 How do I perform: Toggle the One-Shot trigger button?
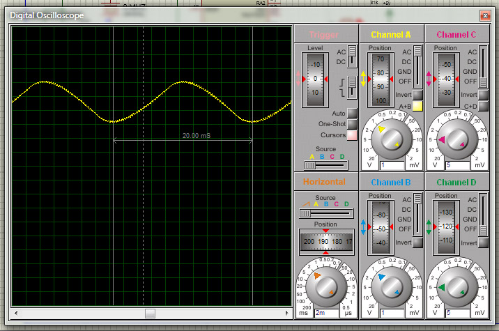click(x=352, y=124)
